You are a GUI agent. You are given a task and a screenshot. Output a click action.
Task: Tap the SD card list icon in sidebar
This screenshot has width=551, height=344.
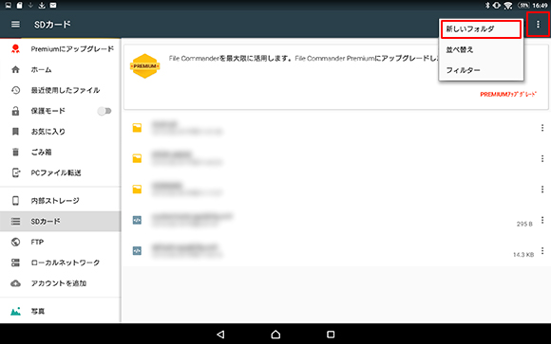[15, 221]
